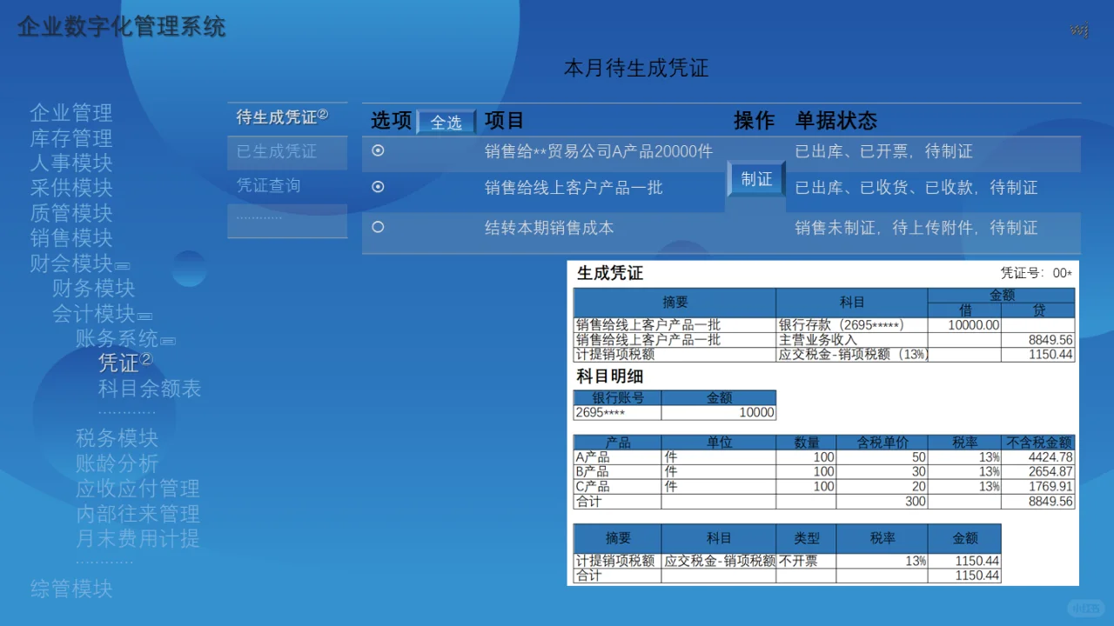Click voucher cell 银行存款（2695*****）
The image size is (1114, 626).
[851, 325]
